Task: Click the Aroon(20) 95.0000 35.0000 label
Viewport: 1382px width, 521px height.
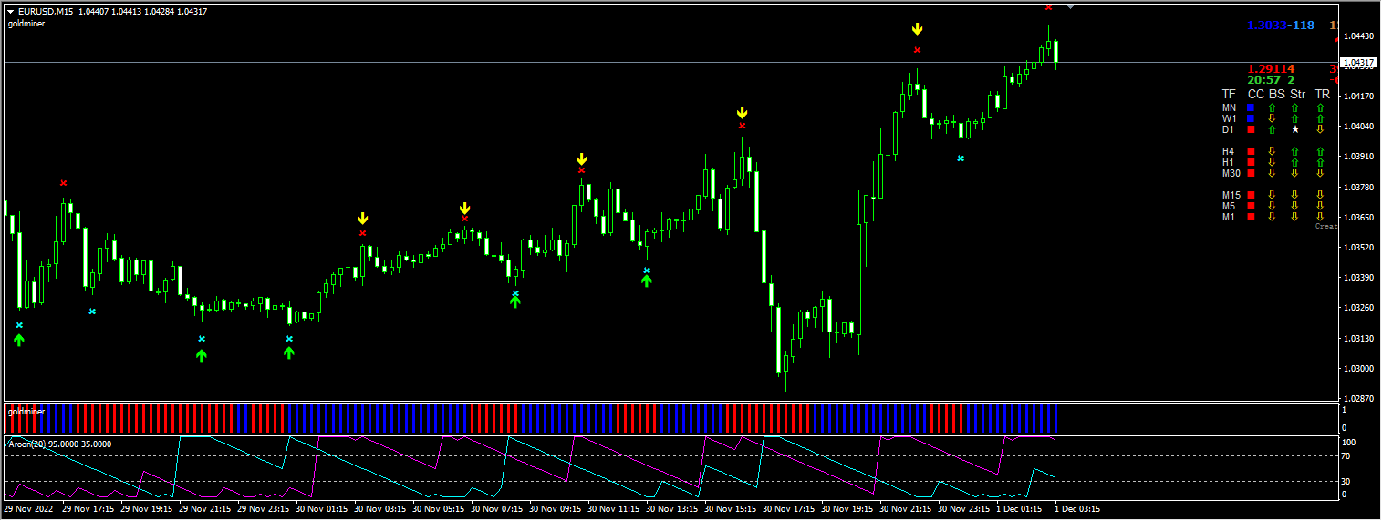Action: 59,444
